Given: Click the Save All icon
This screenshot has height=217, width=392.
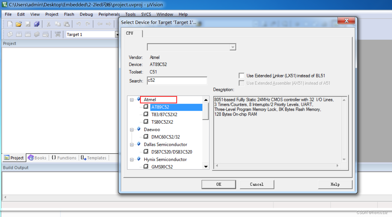Looking at the screenshot, I should (x=37, y=24).
